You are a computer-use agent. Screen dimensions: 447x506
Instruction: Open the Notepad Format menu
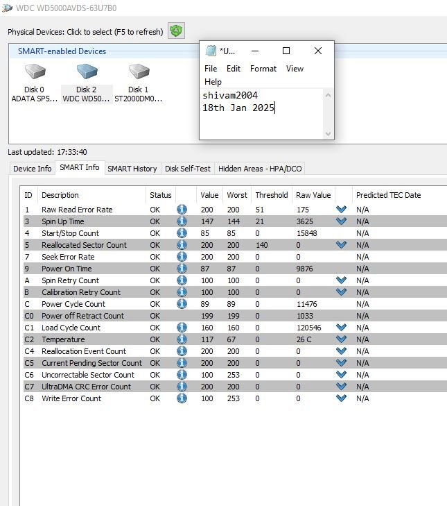[263, 69]
